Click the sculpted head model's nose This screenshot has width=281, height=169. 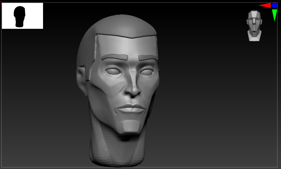133,84
